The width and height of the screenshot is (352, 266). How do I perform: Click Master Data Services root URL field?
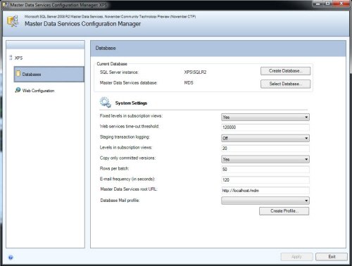(265, 191)
